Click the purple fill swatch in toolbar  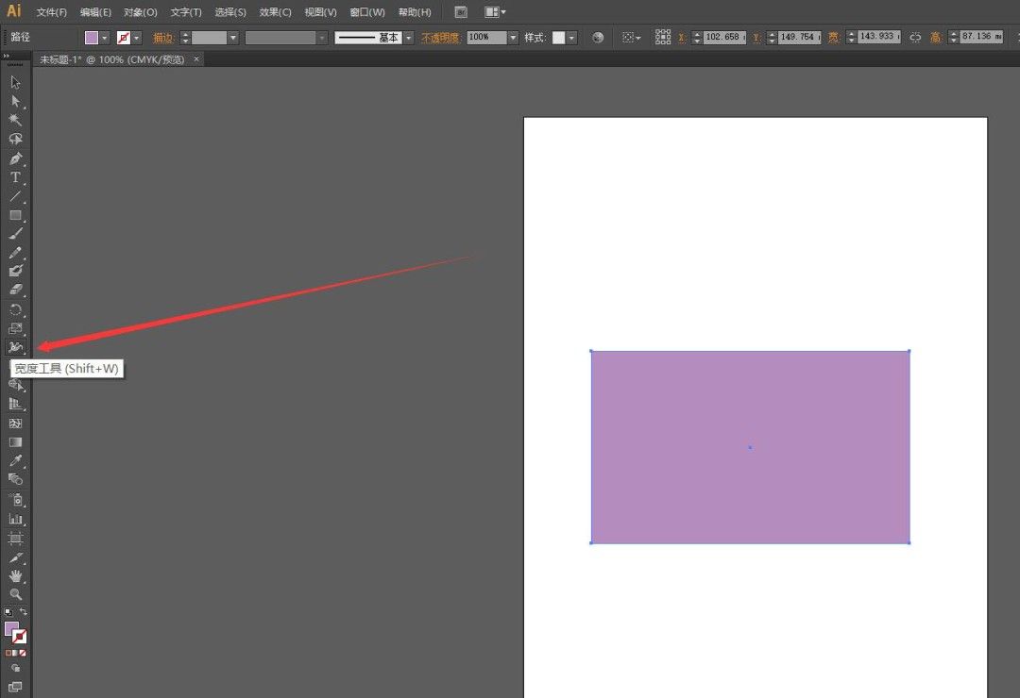pos(11,628)
